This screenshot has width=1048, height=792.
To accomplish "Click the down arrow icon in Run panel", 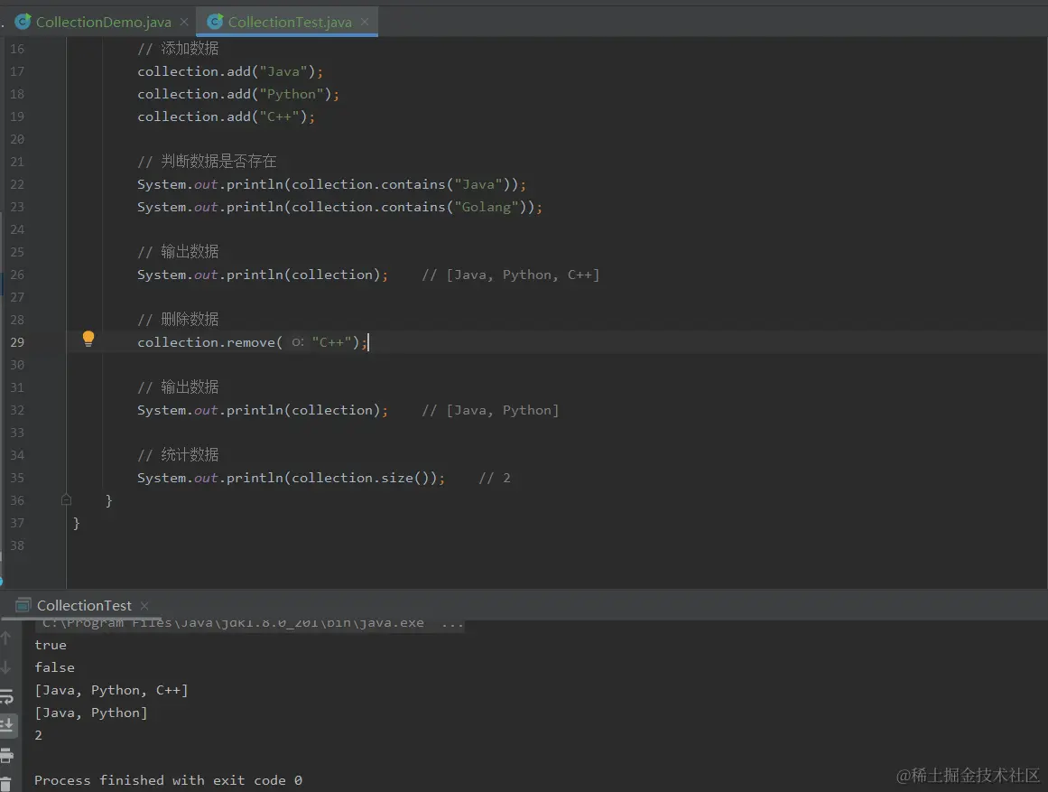I will click(5, 667).
